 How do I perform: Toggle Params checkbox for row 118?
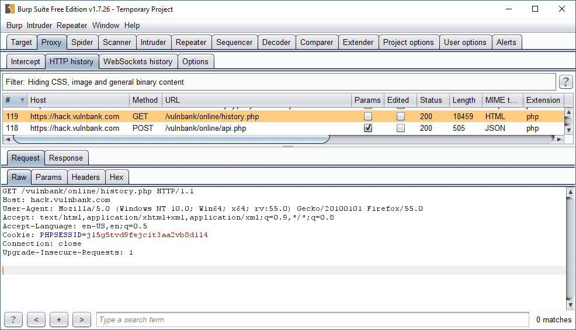(x=367, y=128)
